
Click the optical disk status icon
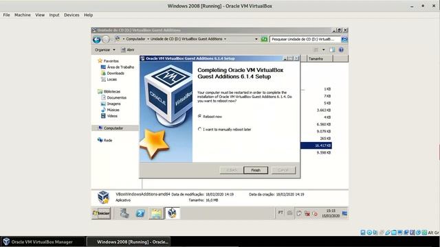[x=369, y=233]
